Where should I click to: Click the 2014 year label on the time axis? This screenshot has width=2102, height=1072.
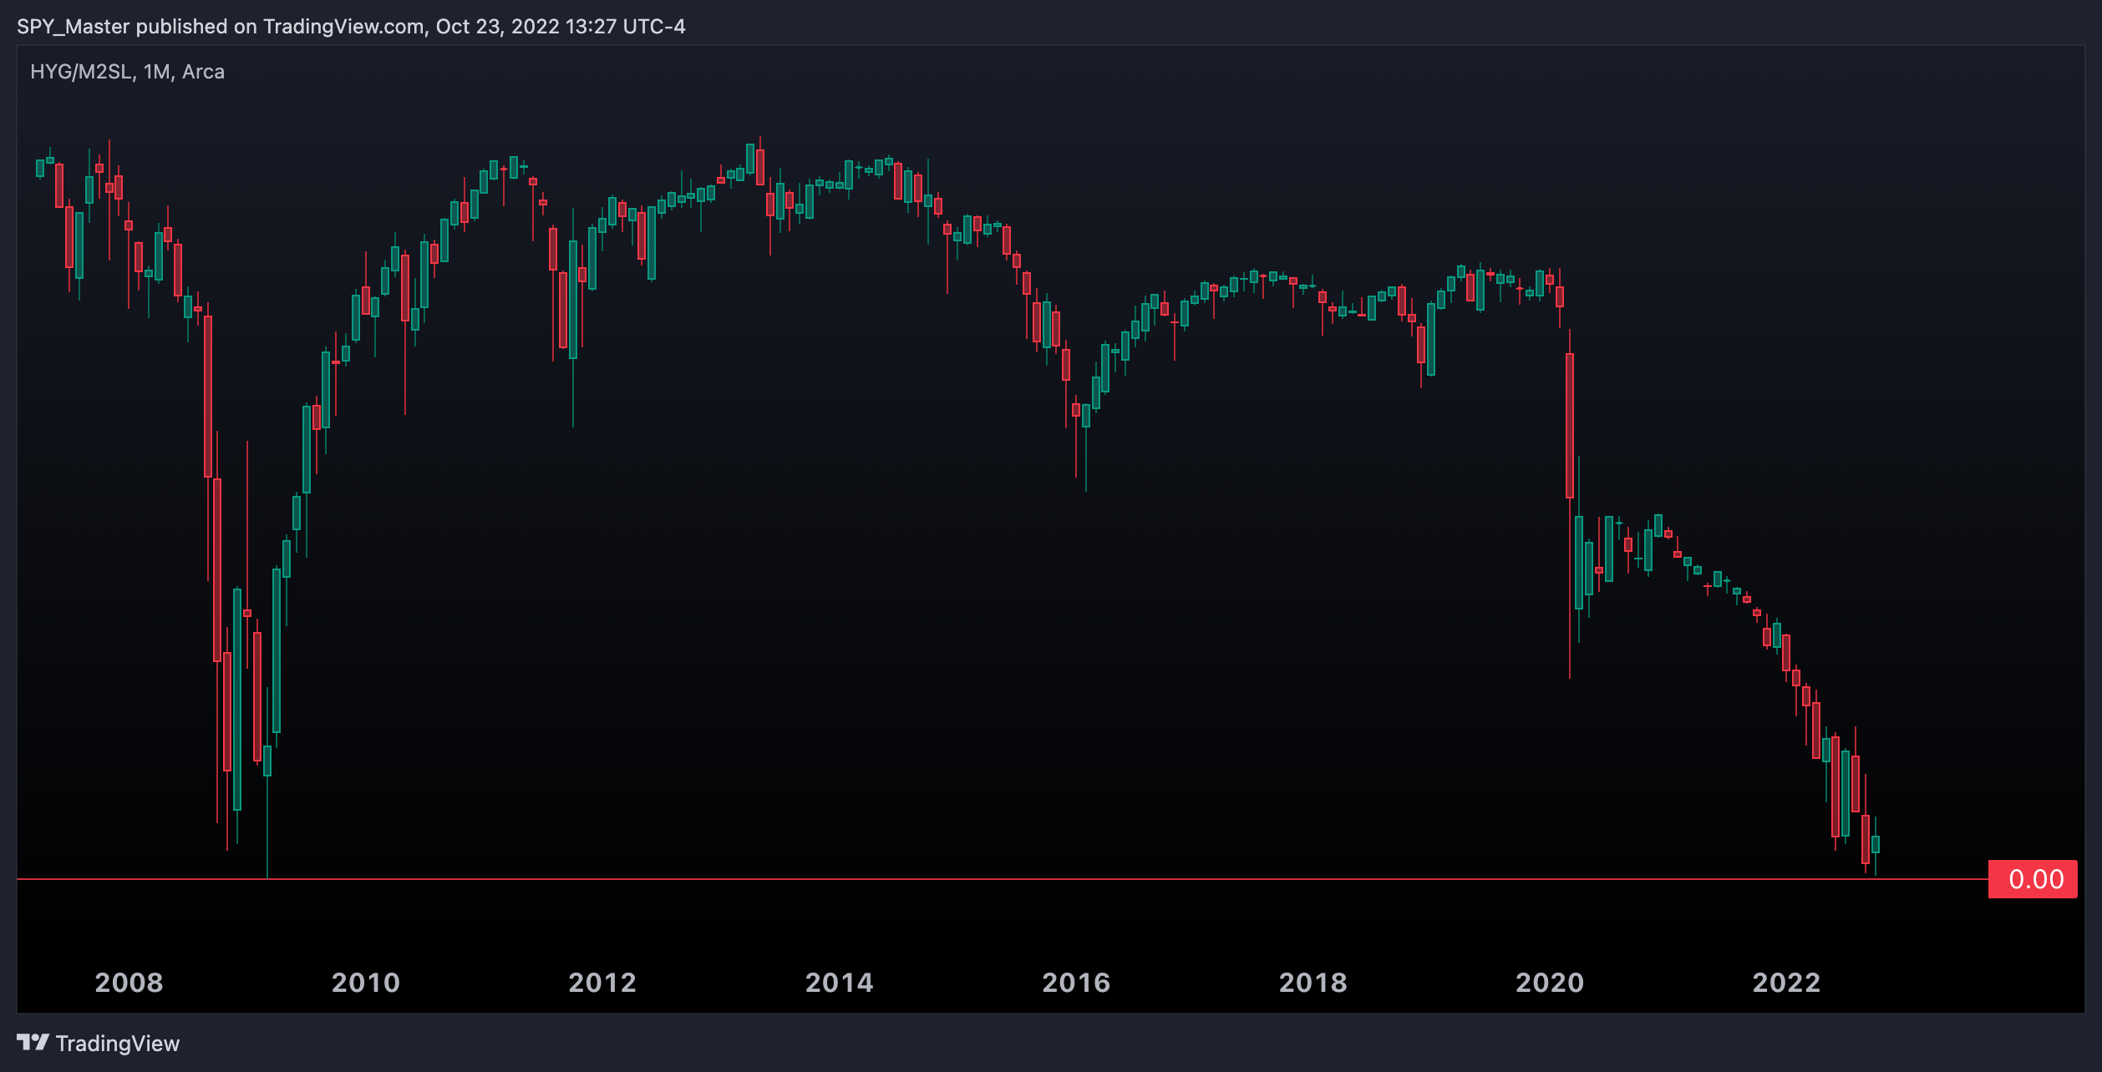840,983
